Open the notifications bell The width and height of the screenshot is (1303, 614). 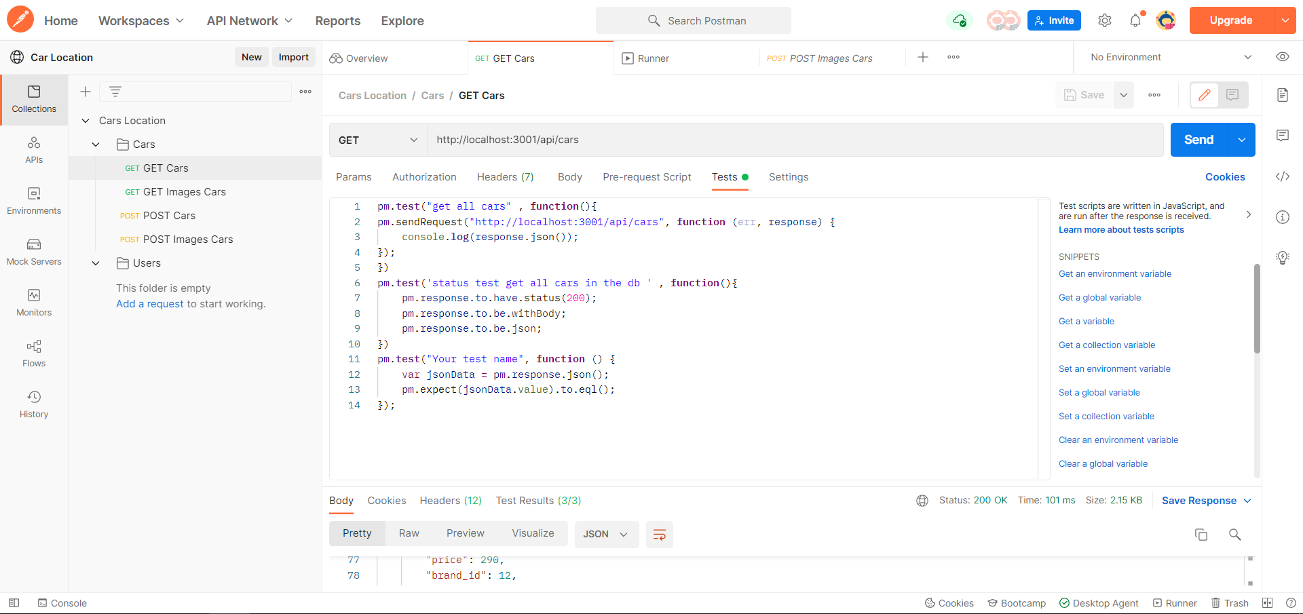tap(1135, 20)
